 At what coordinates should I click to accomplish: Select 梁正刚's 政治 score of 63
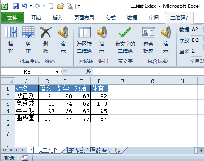click(82, 96)
